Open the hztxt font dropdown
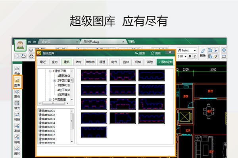The image size is (238, 158). coord(195,51)
